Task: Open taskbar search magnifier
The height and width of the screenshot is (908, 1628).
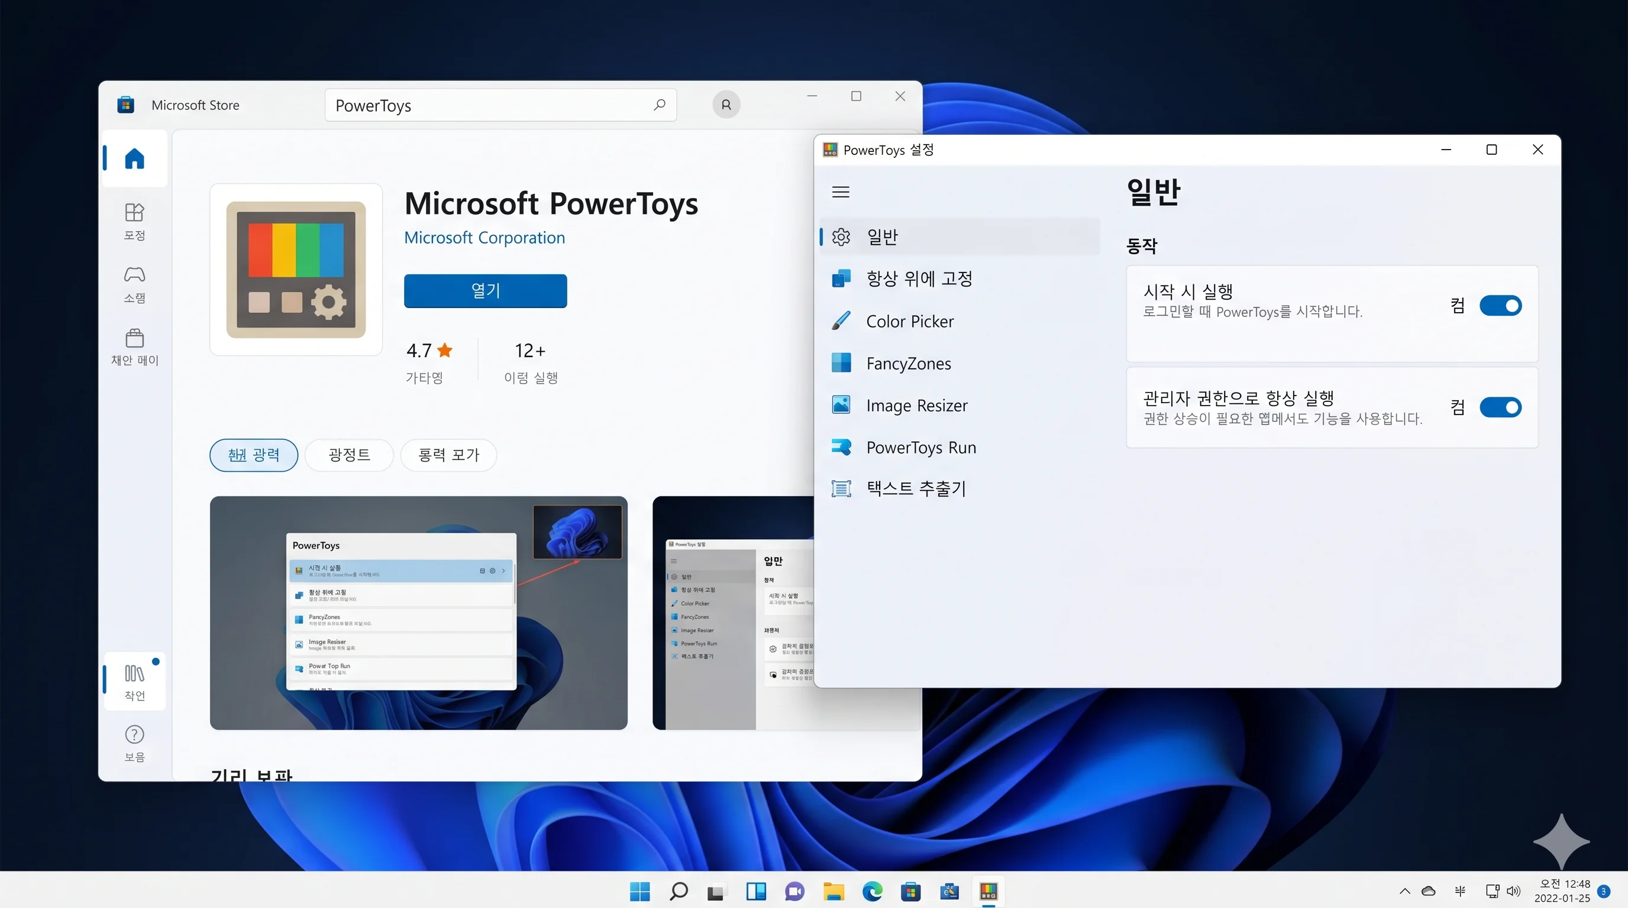Action: click(x=678, y=891)
